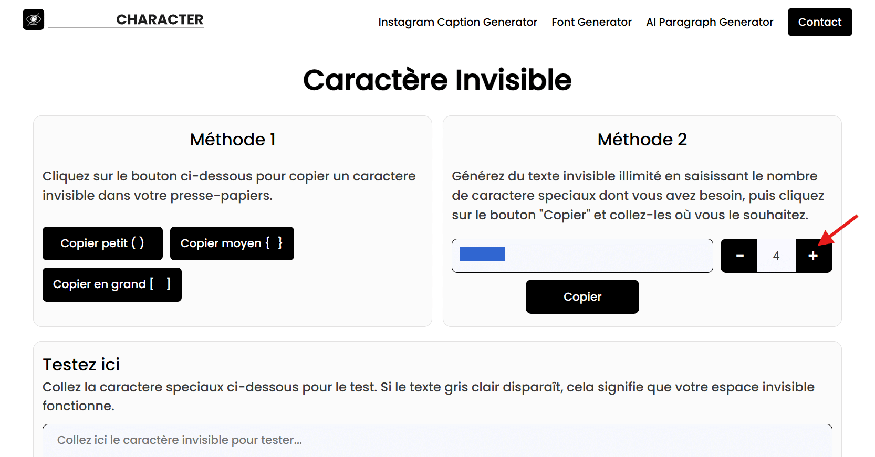The image size is (875, 457).
Task: Click the generated invisible characters field
Action: tap(582, 256)
